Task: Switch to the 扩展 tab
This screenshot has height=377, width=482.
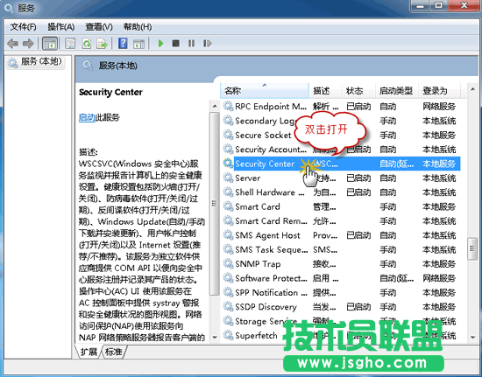Action: click(x=89, y=352)
